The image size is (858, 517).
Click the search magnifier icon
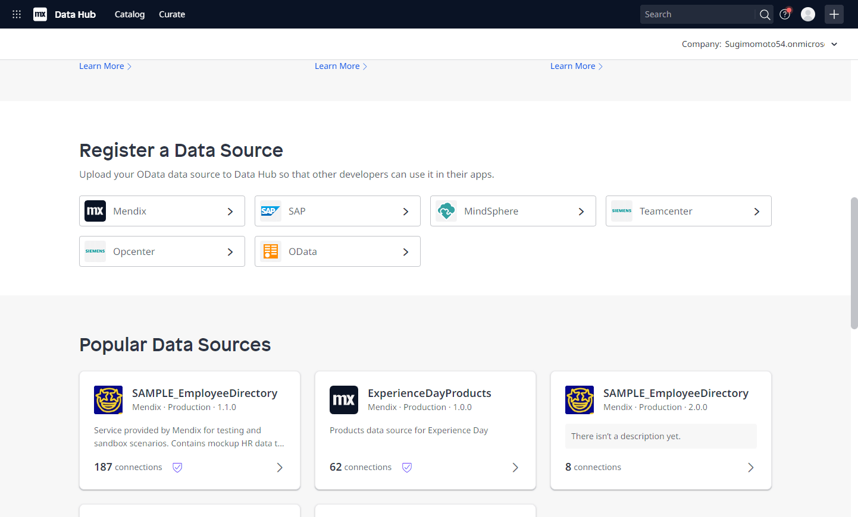(x=765, y=14)
